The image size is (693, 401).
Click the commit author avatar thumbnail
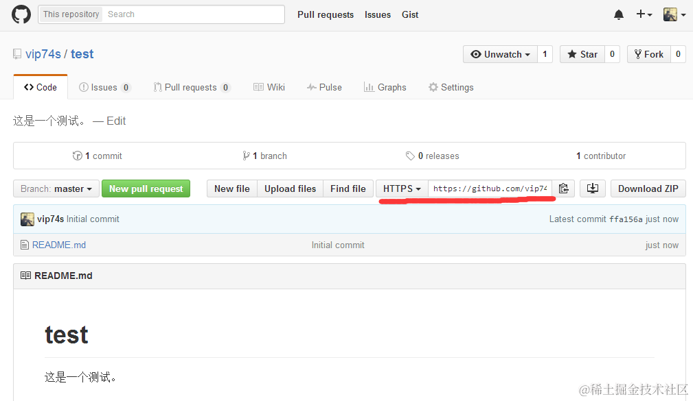[x=27, y=219]
